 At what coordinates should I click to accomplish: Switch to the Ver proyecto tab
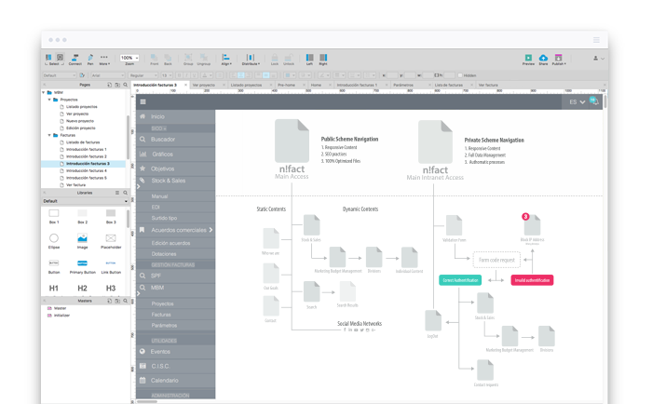pyautogui.click(x=204, y=85)
